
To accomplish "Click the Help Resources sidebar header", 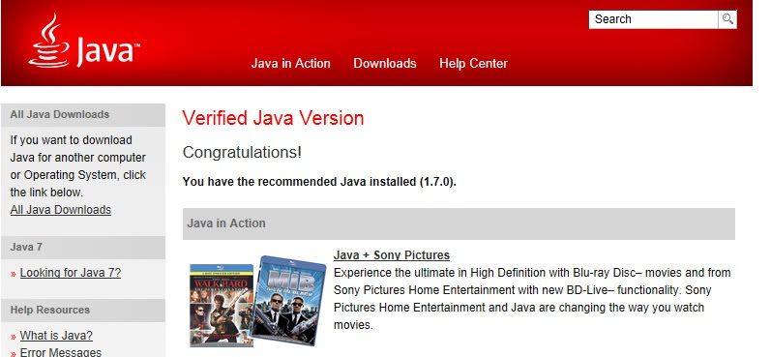I will tap(83, 310).
